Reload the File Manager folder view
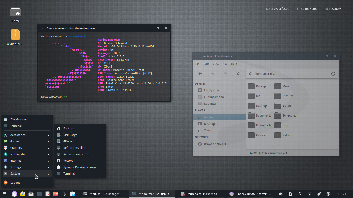 tap(333, 74)
